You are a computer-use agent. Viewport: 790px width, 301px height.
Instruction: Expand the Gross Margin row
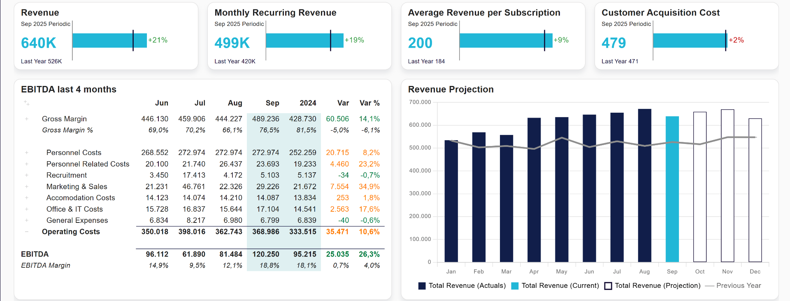point(27,119)
